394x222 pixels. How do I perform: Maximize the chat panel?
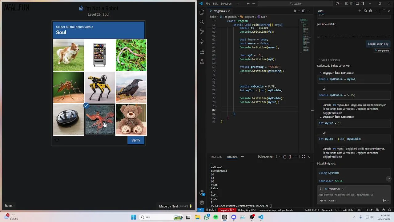tap(384, 11)
